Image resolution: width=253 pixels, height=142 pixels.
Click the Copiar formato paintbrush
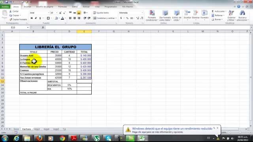click(18, 19)
